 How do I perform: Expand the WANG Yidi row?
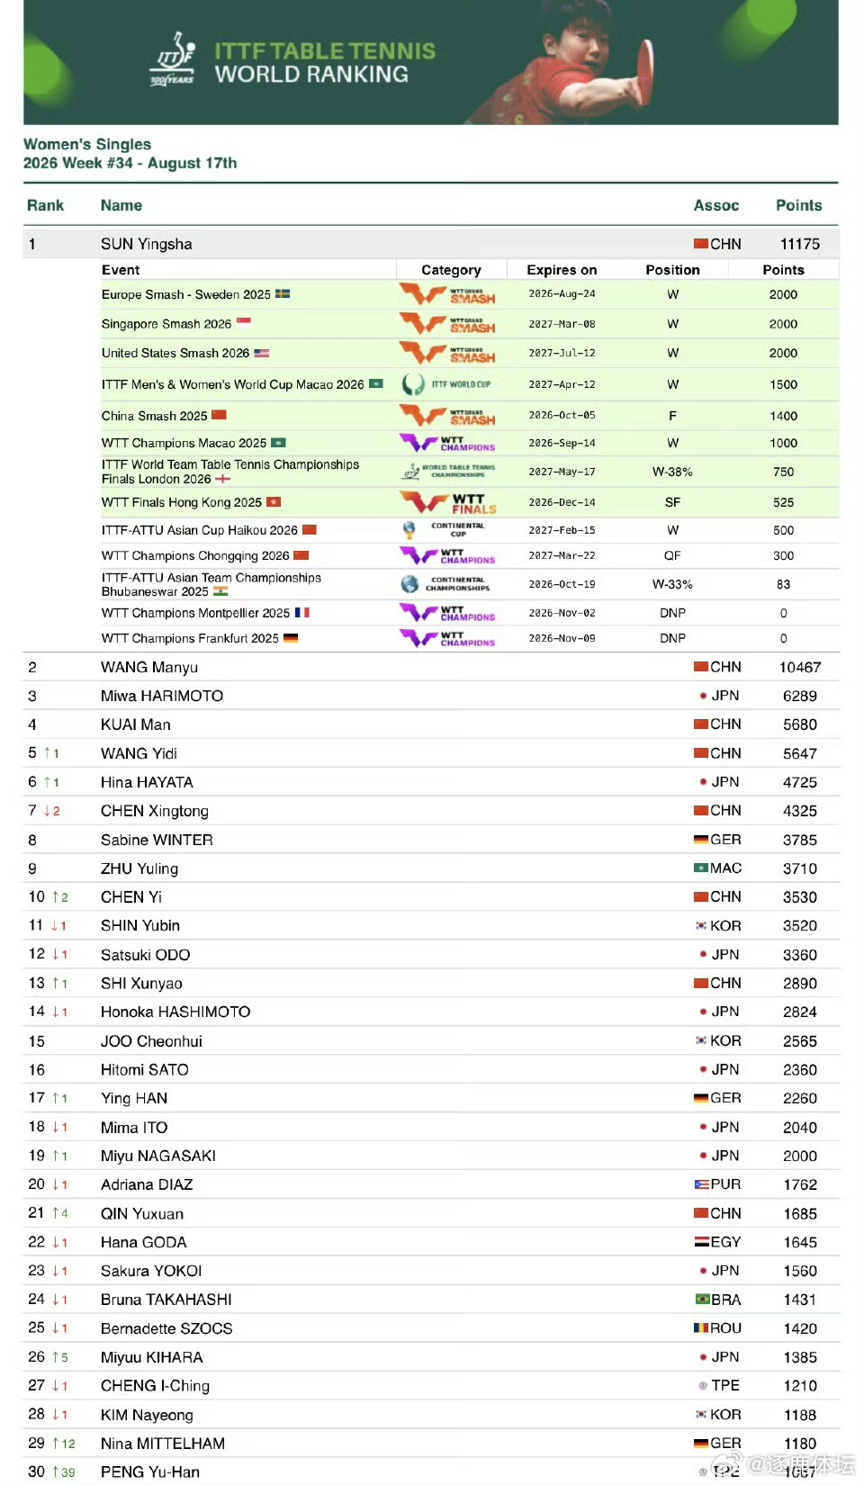(x=431, y=753)
